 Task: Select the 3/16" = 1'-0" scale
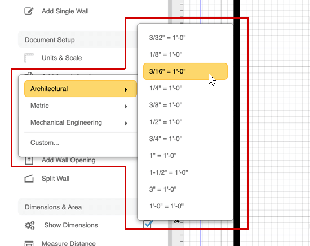[x=185, y=71]
